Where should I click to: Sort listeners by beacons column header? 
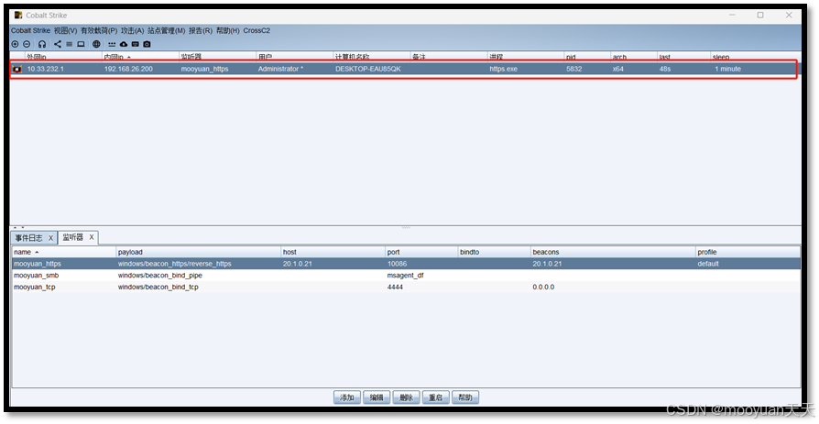[x=613, y=252]
